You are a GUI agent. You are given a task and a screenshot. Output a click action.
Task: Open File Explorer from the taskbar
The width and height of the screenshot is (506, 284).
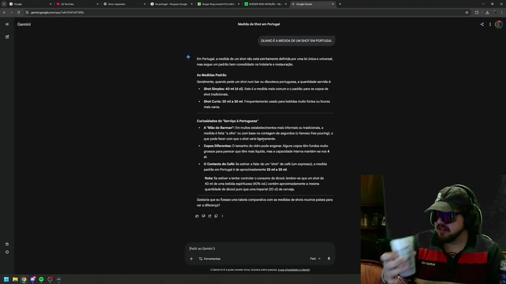point(15,279)
